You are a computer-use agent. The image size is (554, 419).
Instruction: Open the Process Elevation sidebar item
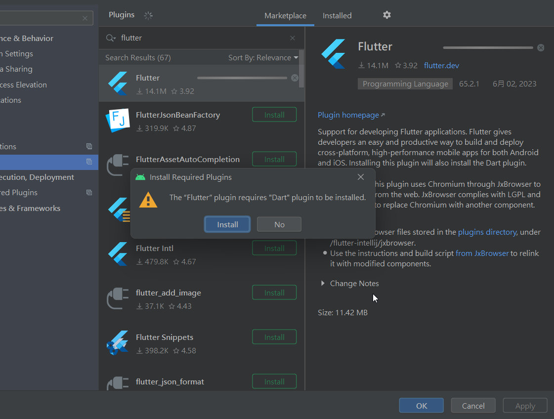click(x=23, y=85)
